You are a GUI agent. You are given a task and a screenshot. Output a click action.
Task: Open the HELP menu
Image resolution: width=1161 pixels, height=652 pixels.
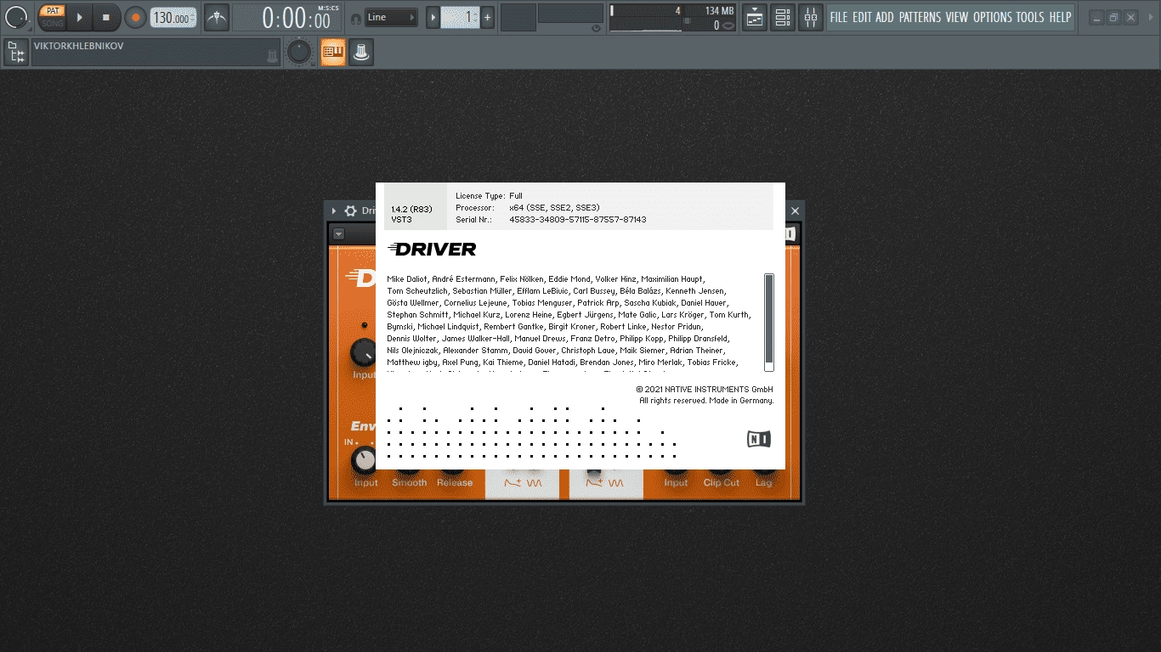[x=1060, y=17]
